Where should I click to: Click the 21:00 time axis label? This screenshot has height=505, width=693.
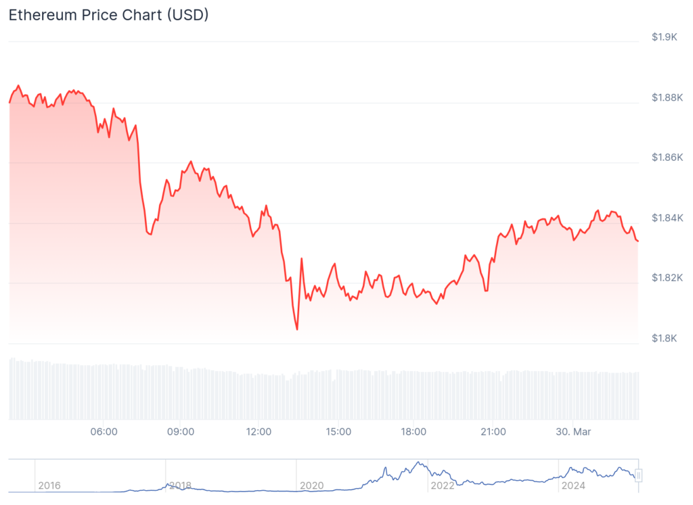[493, 432]
